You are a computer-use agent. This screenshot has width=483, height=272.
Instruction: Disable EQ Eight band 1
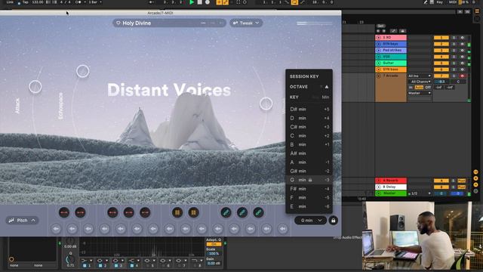85,265
